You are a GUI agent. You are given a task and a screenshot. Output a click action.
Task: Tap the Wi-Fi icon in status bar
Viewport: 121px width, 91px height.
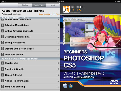coord(6,1)
